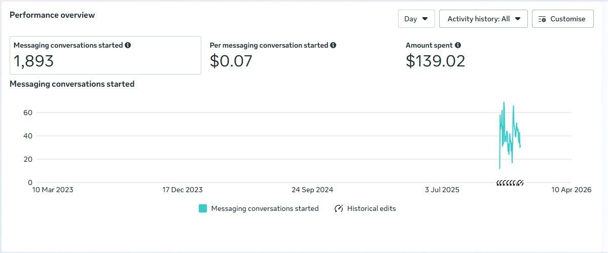Click the Historical edits legend label
The width and height of the screenshot is (608, 253).
[x=372, y=208]
